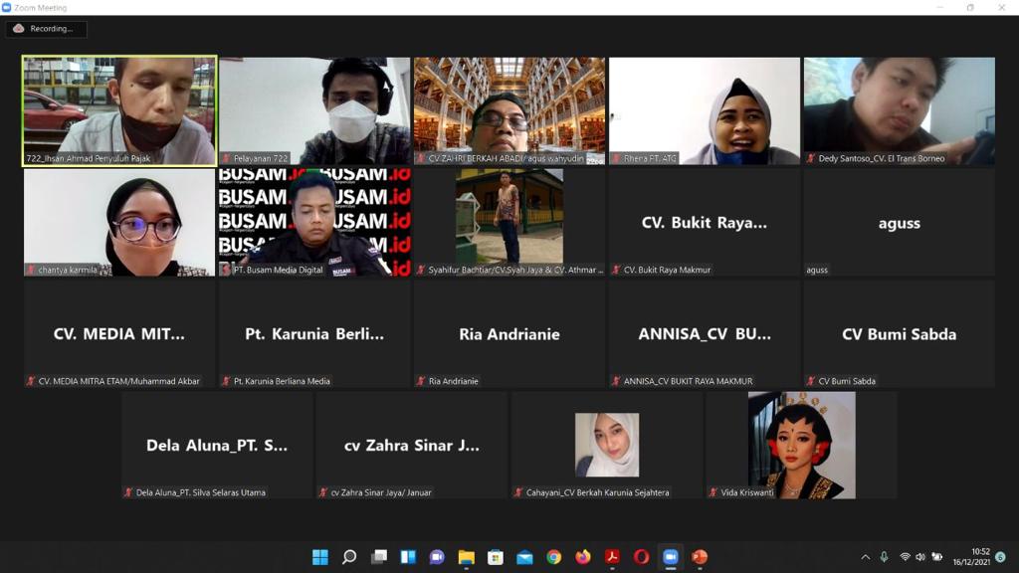Screen dimensions: 1019x573
Task: Click the Ria Andrianie participant tile
Action: [509, 333]
